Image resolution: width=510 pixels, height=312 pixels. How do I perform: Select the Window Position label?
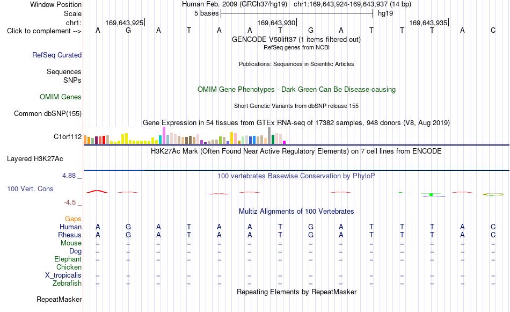(56, 4)
